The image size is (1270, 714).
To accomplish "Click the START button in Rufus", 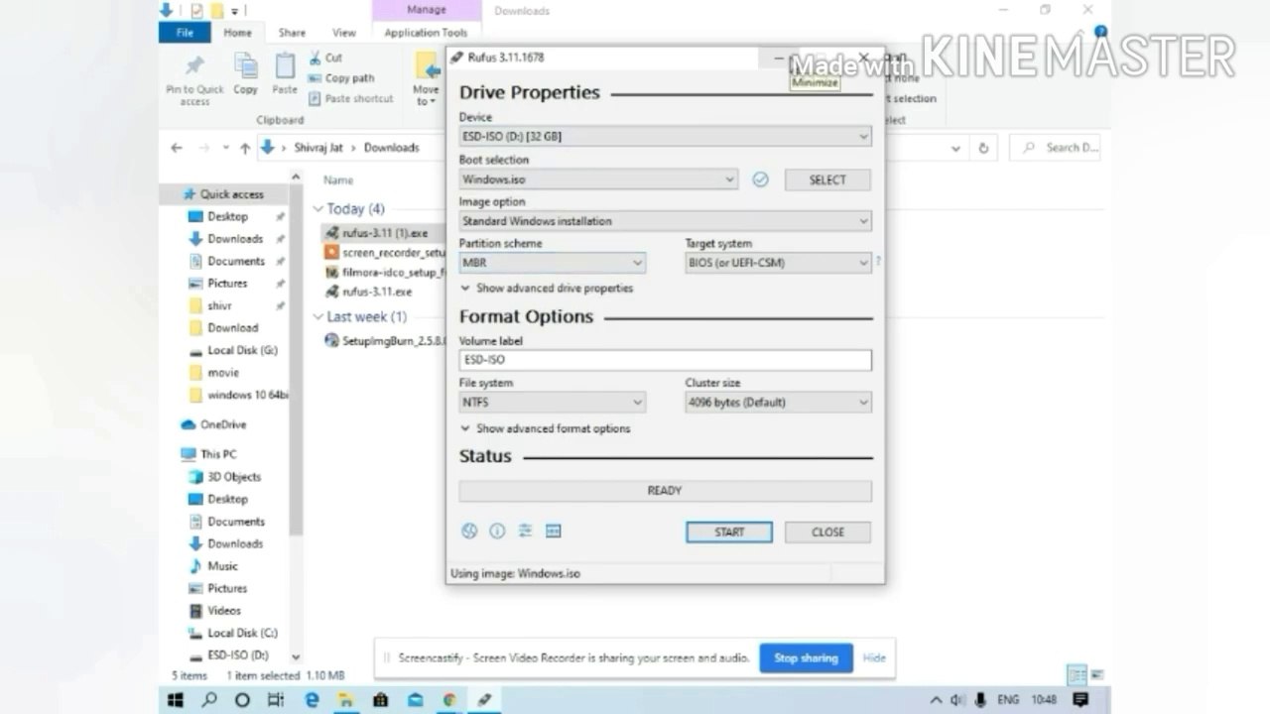I will tap(729, 533).
